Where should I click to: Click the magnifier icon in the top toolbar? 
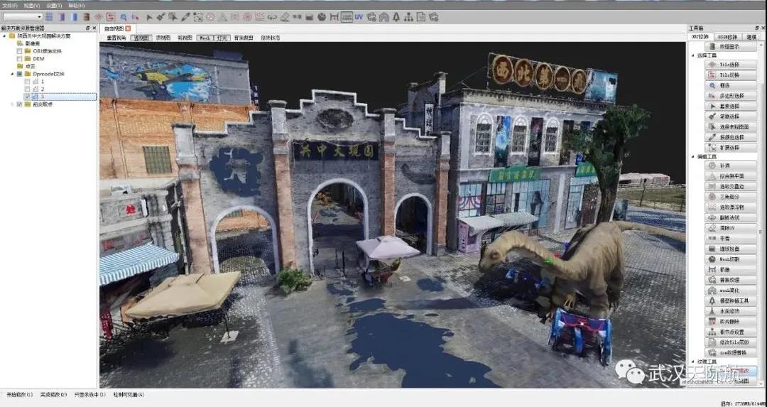pos(124,16)
